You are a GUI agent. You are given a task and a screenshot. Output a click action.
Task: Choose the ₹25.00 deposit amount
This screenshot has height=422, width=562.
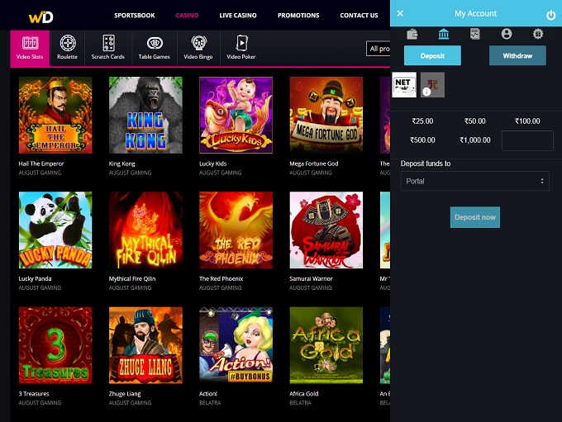[422, 121]
